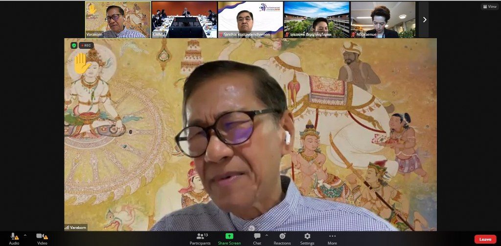The width and height of the screenshot is (501, 246).
Task: Select Varakorn's thumbnail in gallery strip
Action: click(x=118, y=20)
